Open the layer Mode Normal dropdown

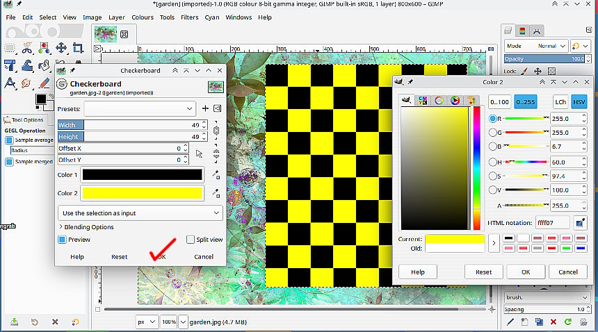[536, 46]
